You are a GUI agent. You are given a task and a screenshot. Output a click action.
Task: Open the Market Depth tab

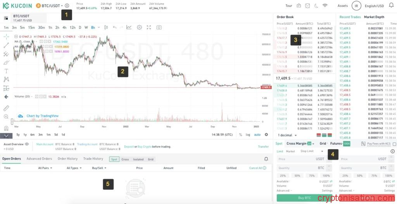coord(374,17)
